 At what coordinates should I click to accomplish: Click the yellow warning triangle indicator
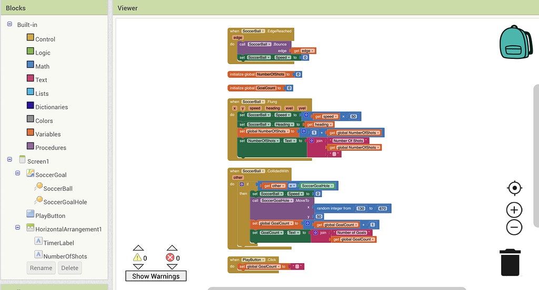coord(137,257)
